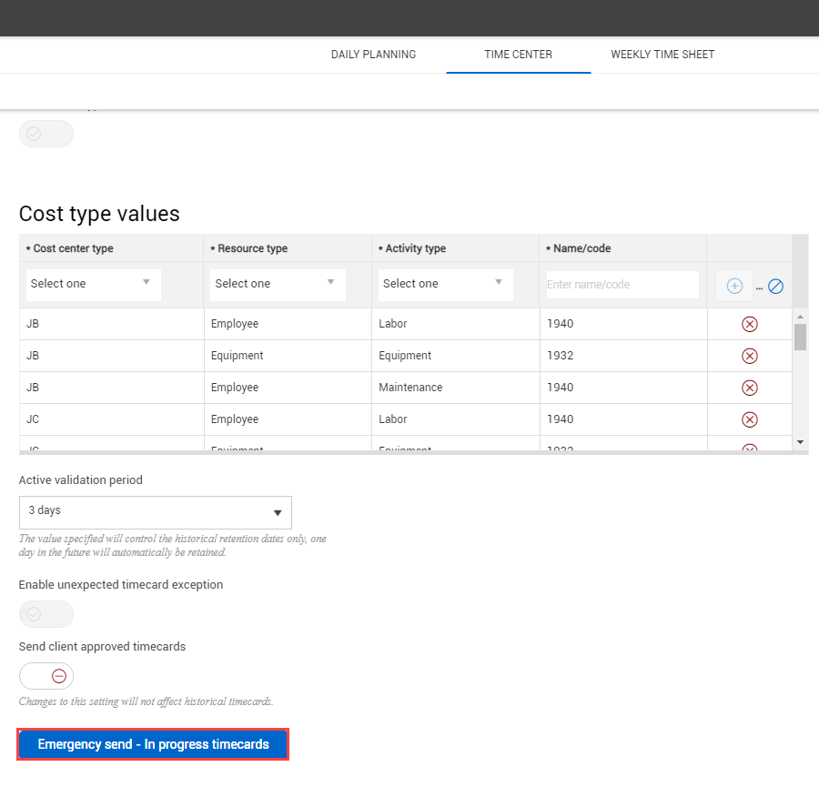
Task: Click the Enter name/code input field
Action: click(x=622, y=285)
